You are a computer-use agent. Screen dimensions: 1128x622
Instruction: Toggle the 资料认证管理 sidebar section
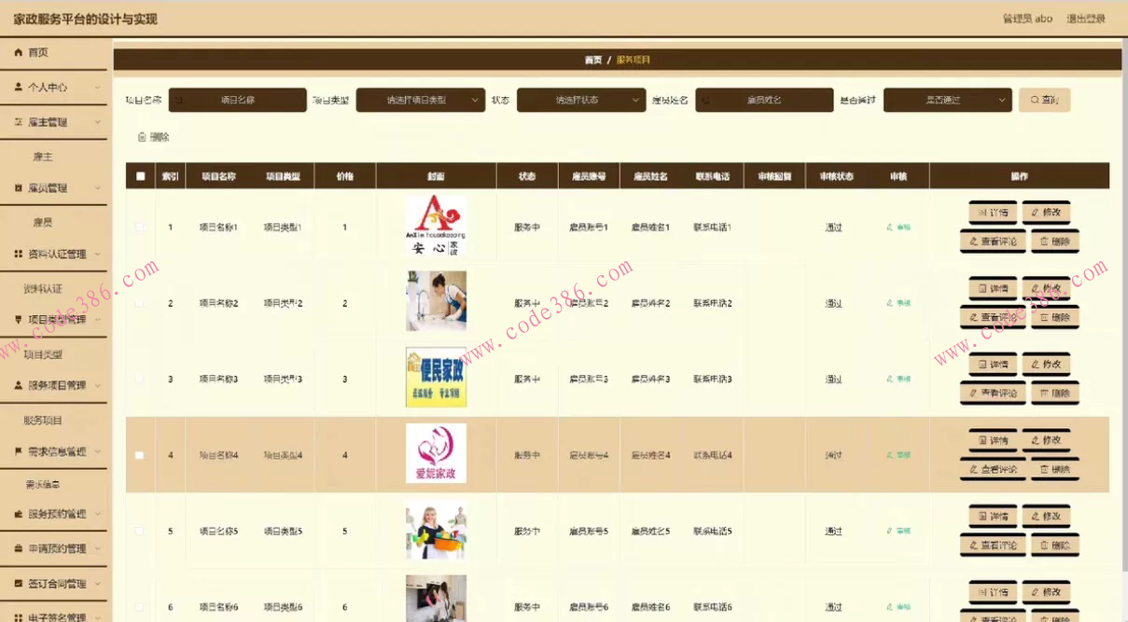(53, 254)
